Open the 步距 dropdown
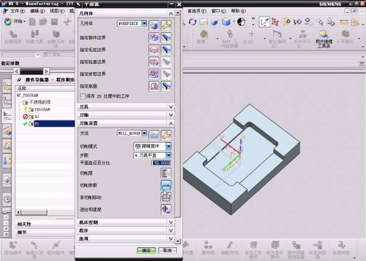Screen dimensions: 366x261 [x=168, y=155]
